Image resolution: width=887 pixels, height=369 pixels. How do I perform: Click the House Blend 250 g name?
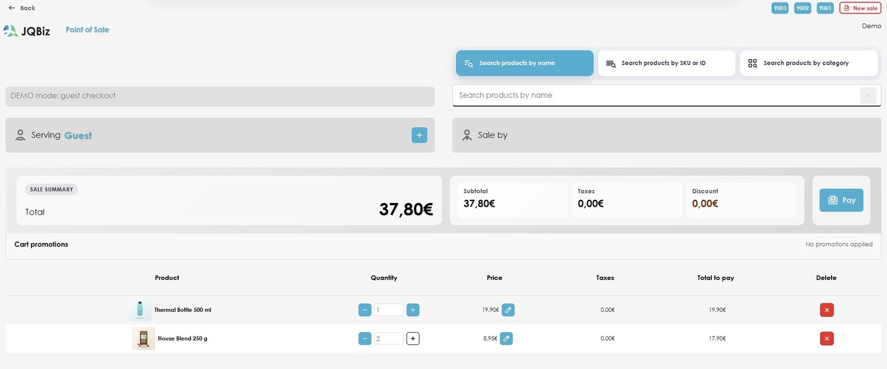[182, 338]
